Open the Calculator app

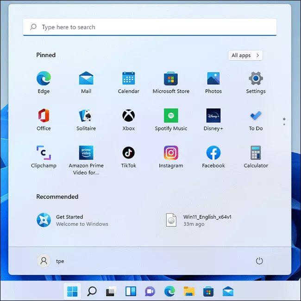click(x=256, y=157)
